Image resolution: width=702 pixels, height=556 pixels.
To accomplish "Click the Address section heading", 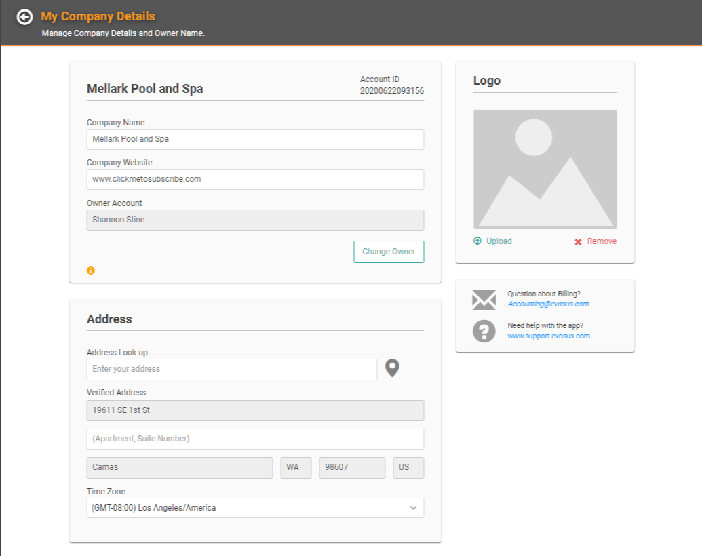I will coord(109,319).
